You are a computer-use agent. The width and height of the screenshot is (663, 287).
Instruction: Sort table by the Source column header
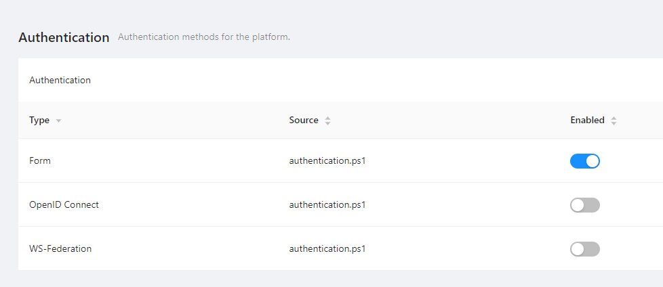[x=303, y=120]
